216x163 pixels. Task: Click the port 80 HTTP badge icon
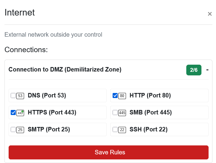pos(122,96)
